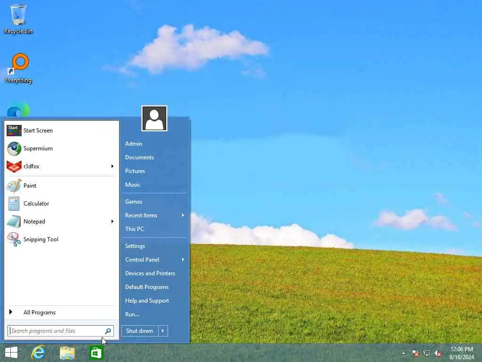The image size is (482, 362).
Task: Click the Paint text label
Action: [x=30, y=186]
